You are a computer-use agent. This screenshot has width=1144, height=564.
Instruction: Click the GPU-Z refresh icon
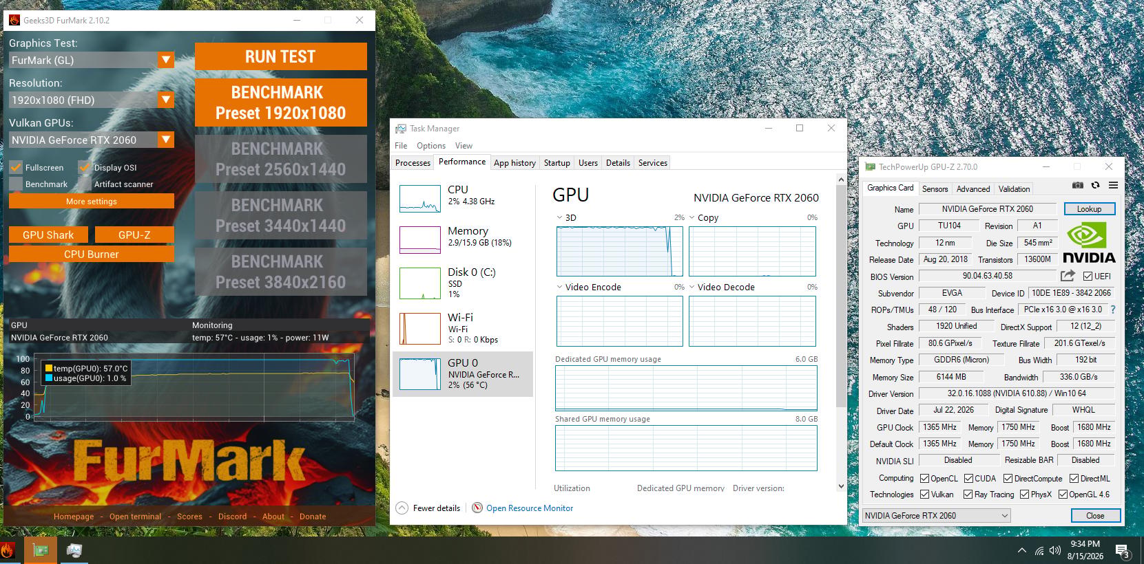click(1095, 185)
